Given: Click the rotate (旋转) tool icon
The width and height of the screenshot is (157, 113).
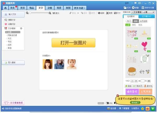Looking at the screenshot, I should click(101, 13).
